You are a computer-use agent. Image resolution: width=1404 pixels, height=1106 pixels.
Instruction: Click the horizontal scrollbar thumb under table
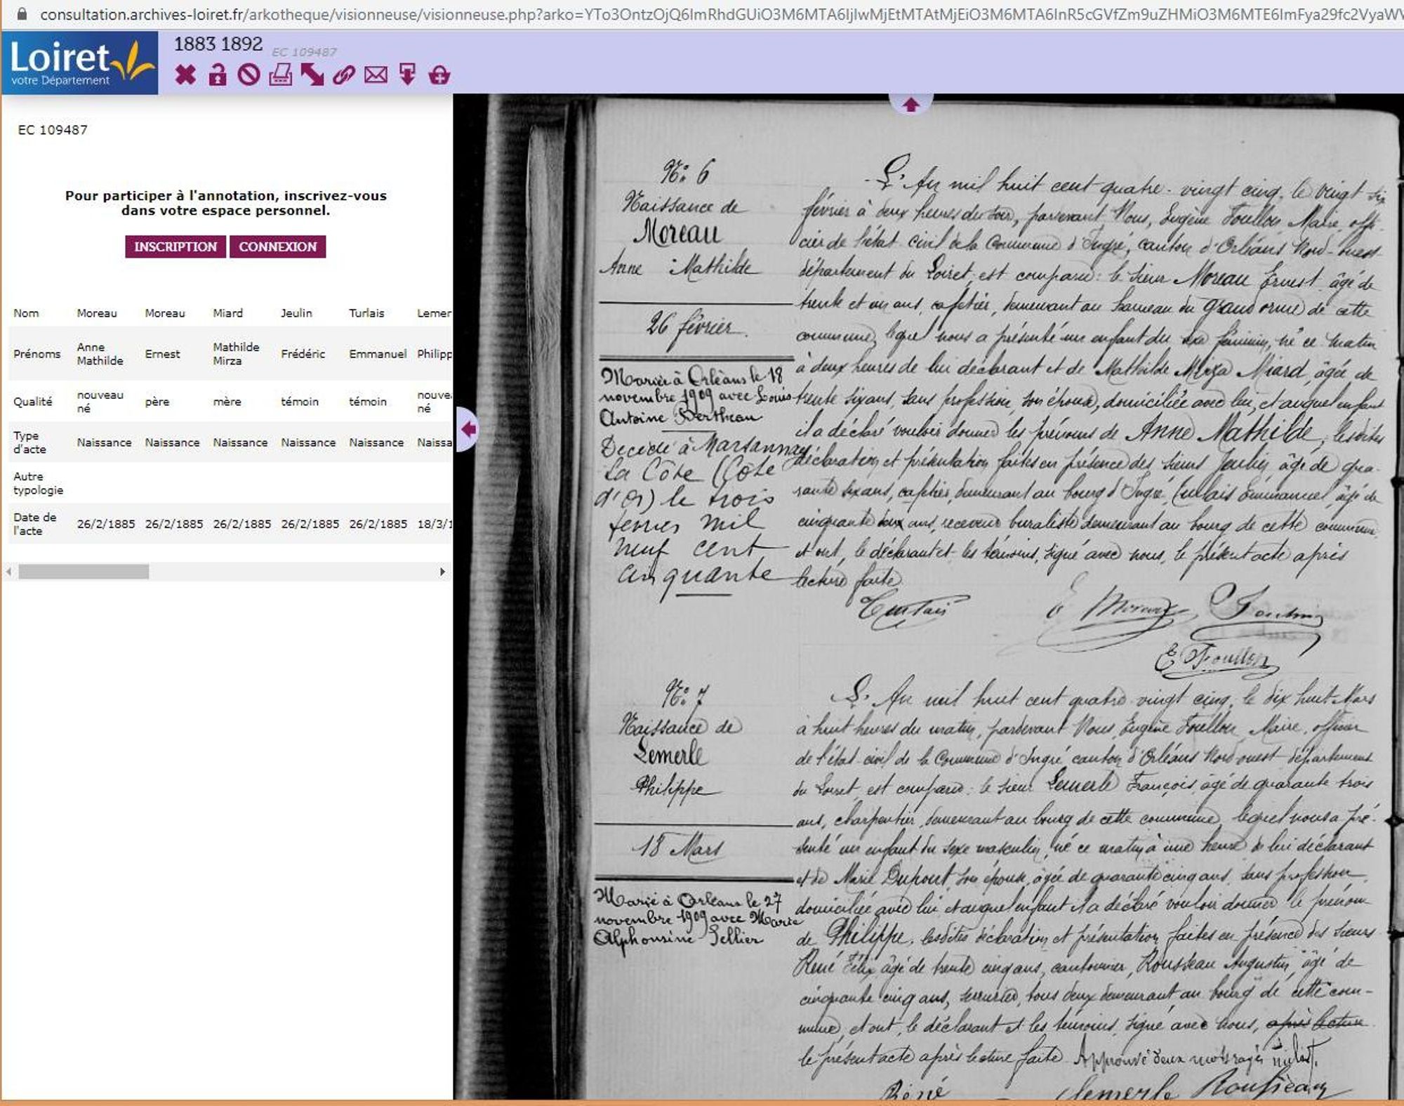point(84,572)
